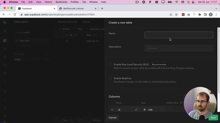Click the browser forward arrow
The width and height of the screenshot is (220, 123).
[9, 14]
